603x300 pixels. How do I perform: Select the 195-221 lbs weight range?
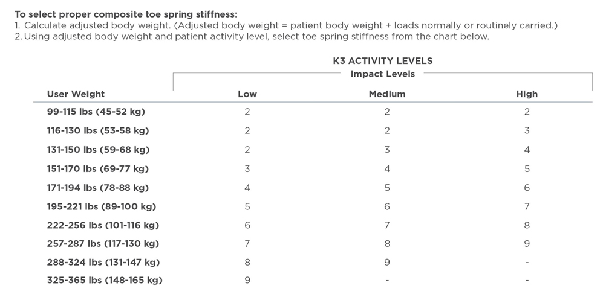pos(101,206)
